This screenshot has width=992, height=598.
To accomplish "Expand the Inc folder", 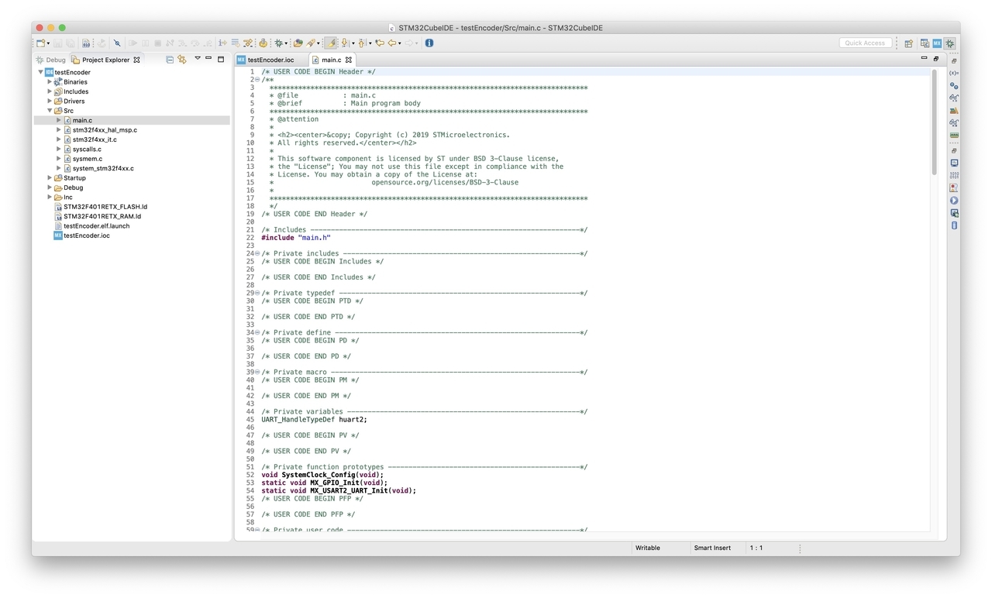I will click(50, 197).
